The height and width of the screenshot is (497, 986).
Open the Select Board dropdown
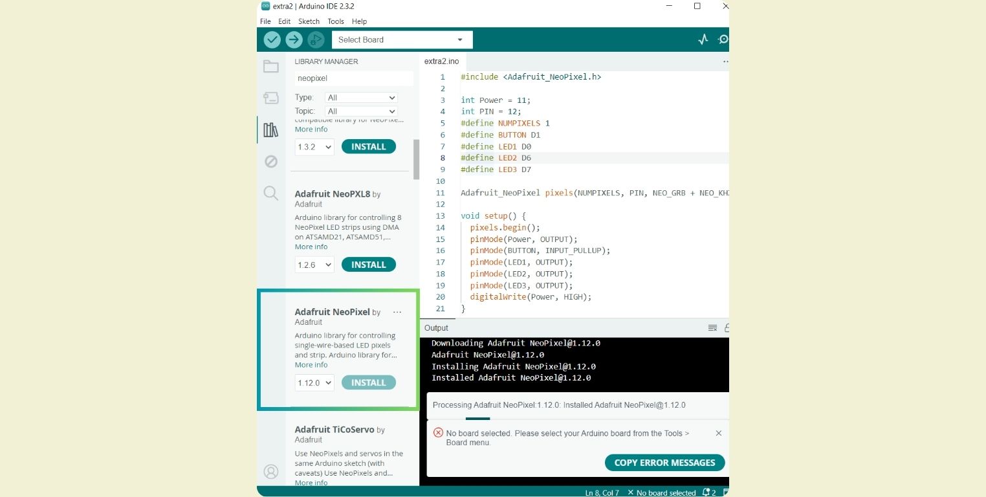402,39
